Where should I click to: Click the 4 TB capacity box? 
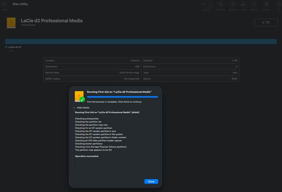pyautogui.click(x=266, y=22)
